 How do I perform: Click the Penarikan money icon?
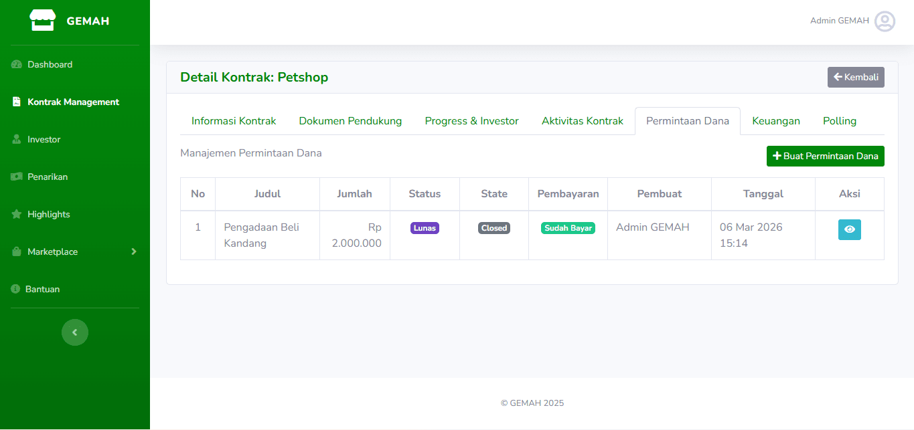[x=17, y=177]
